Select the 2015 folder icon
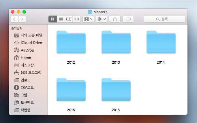This screenshot has height=123, width=197. (71, 90)
